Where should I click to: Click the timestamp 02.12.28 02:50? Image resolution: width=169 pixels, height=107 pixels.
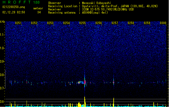pyautogui.click(x=14, y=12)
